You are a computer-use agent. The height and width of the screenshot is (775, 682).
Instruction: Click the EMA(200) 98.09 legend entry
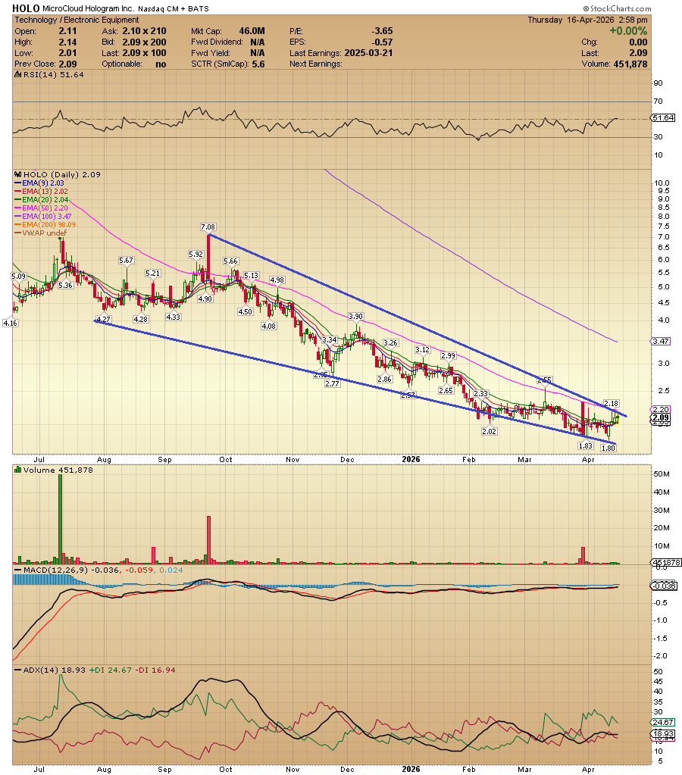pyautogui.click(x=45, y=224)
